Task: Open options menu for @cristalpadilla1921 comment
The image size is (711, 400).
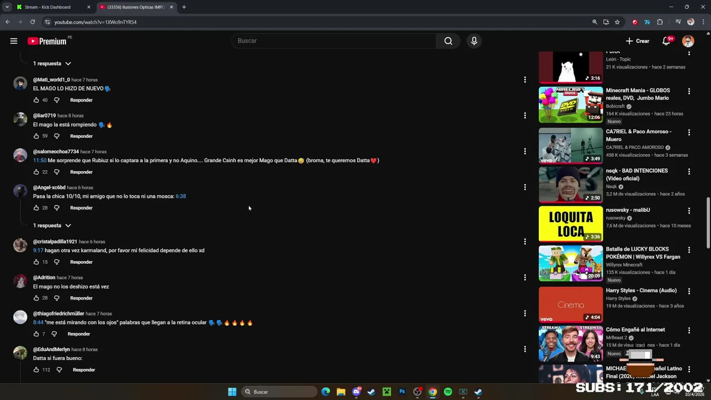Action: [x=525, y=242]
